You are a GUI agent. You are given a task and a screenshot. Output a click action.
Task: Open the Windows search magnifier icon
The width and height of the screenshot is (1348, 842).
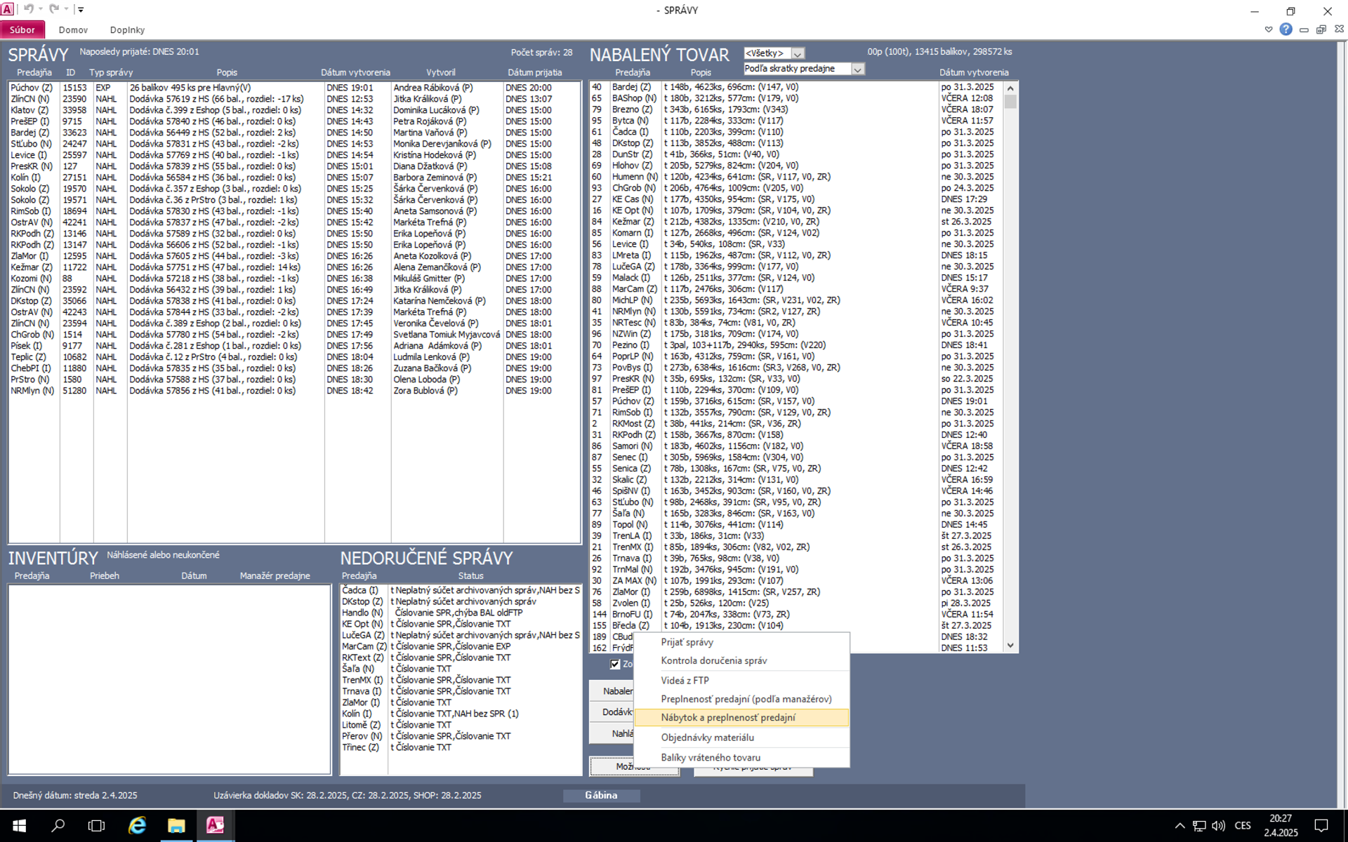[x=58, y=825]
